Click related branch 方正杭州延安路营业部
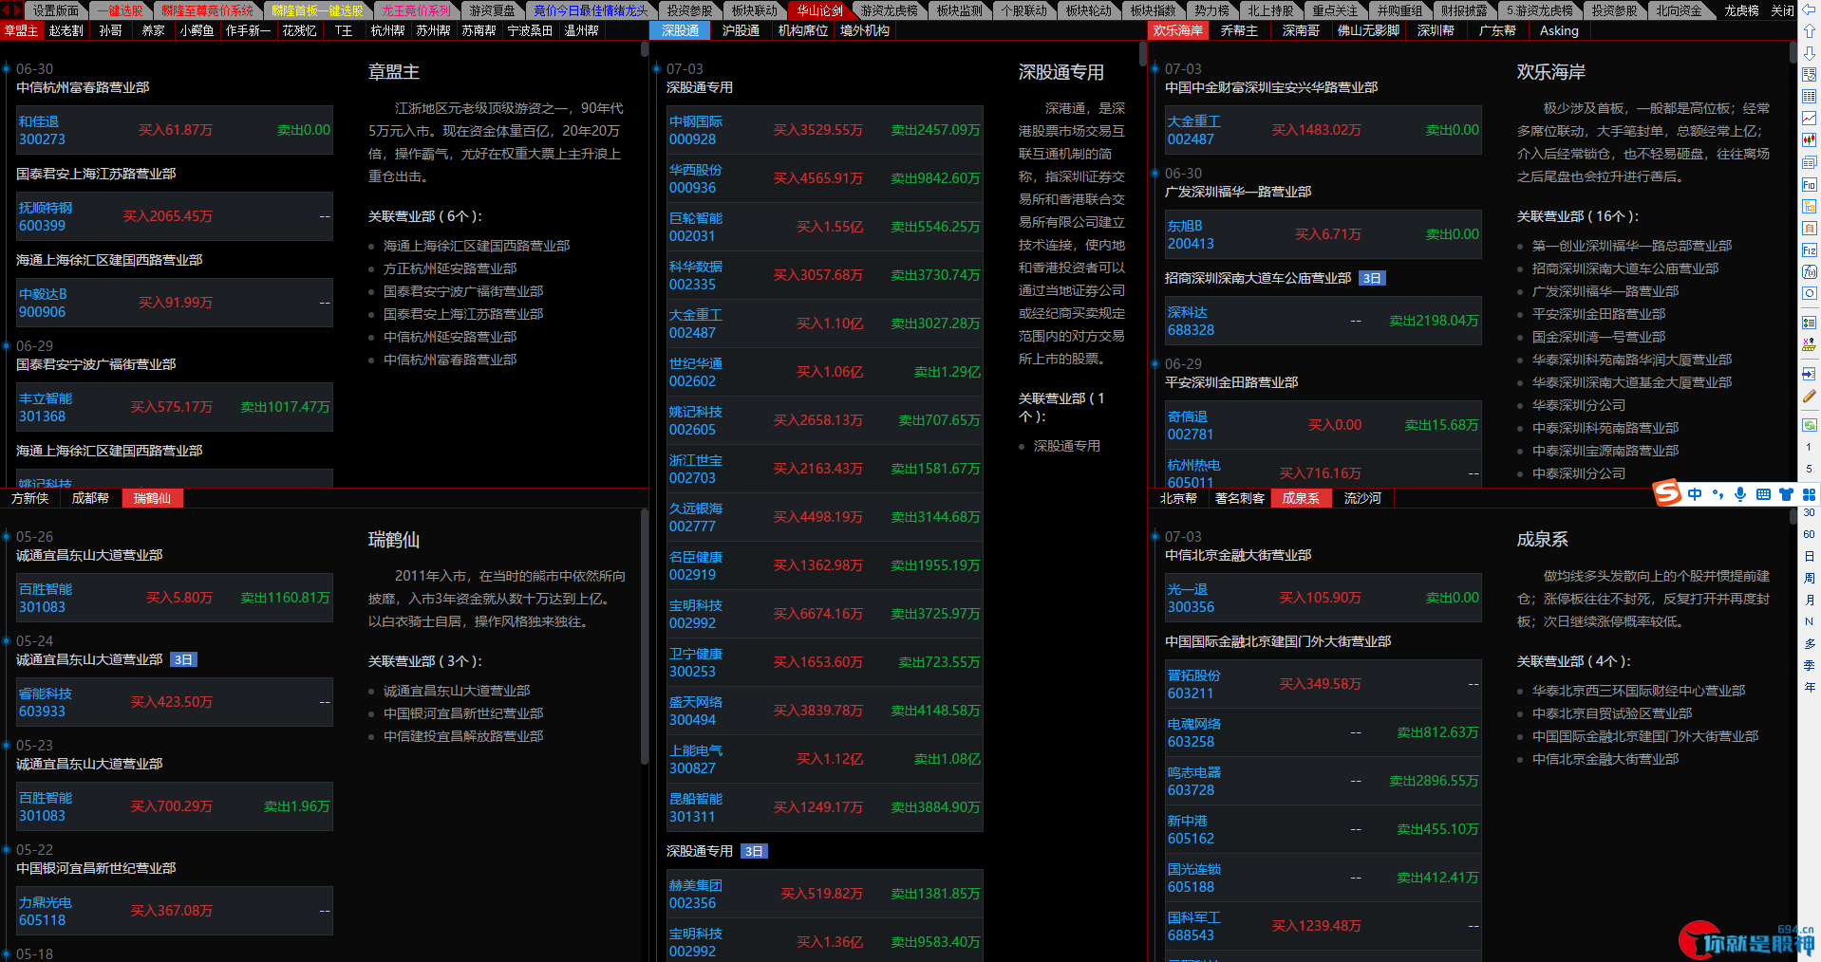The height and width of the screenshot is (962, 1821). pyautogui.click(x=450, y=268)
